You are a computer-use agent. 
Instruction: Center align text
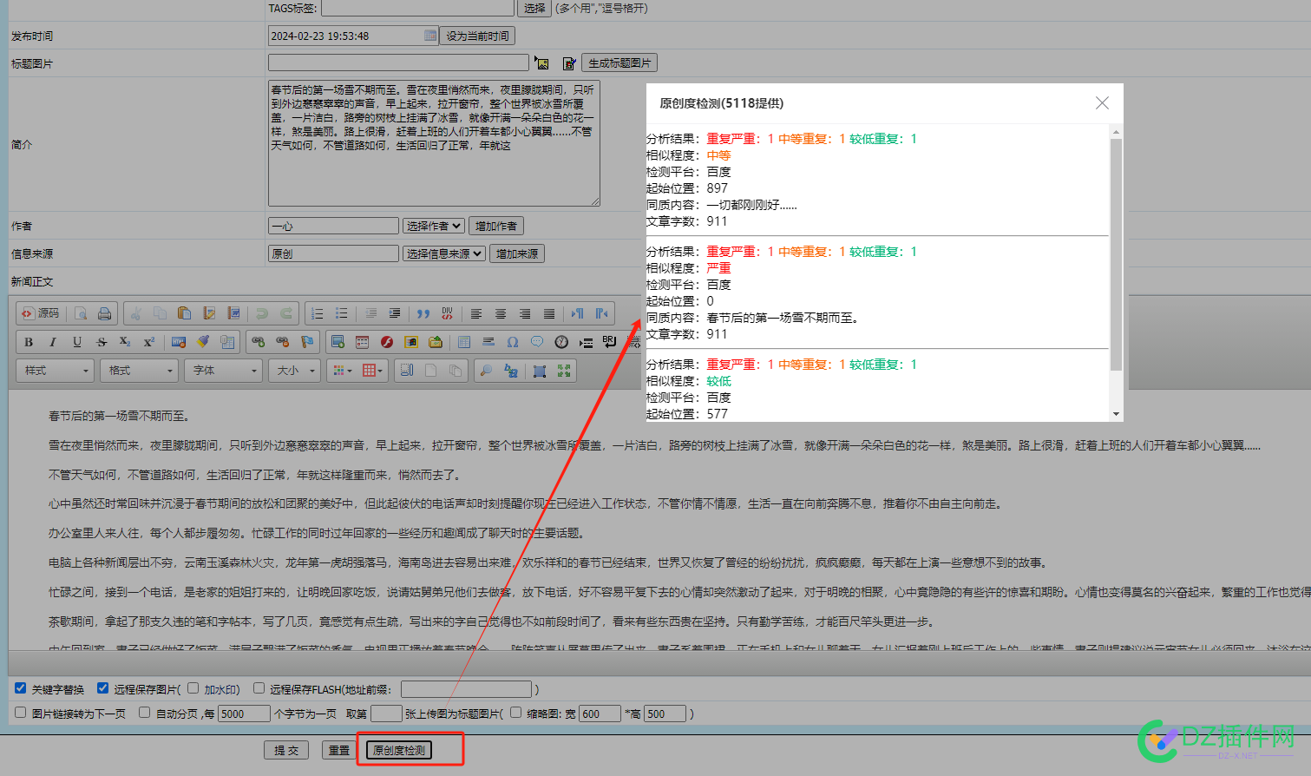pyautogui.click(x=501, y=313)
